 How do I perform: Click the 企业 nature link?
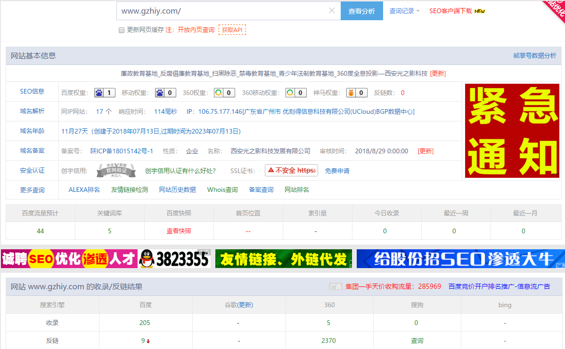point(192,151)
